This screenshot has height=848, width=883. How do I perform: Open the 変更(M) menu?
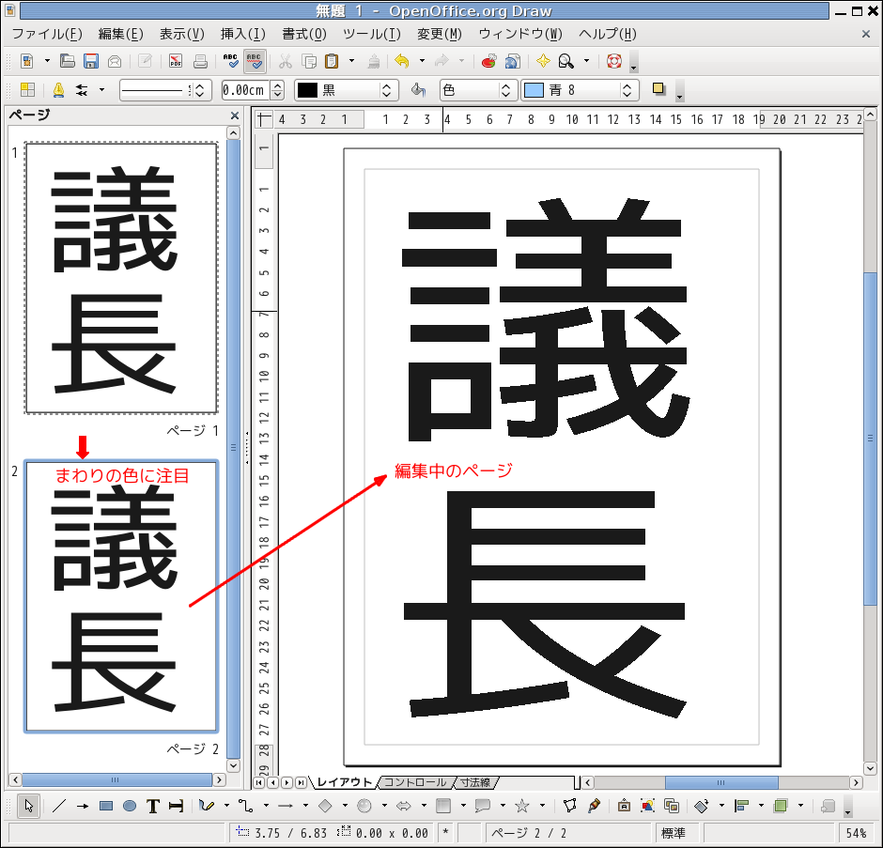pos(440,34)
